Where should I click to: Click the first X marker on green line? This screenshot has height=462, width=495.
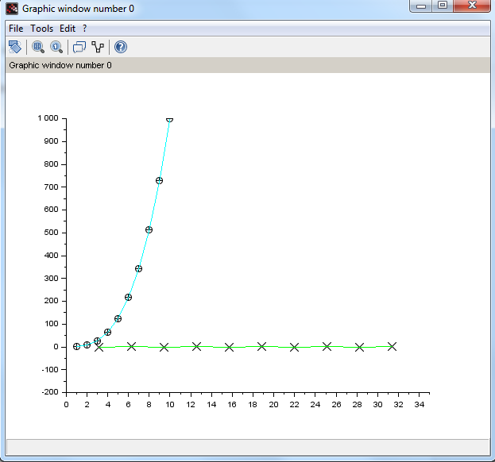(99, 347)
